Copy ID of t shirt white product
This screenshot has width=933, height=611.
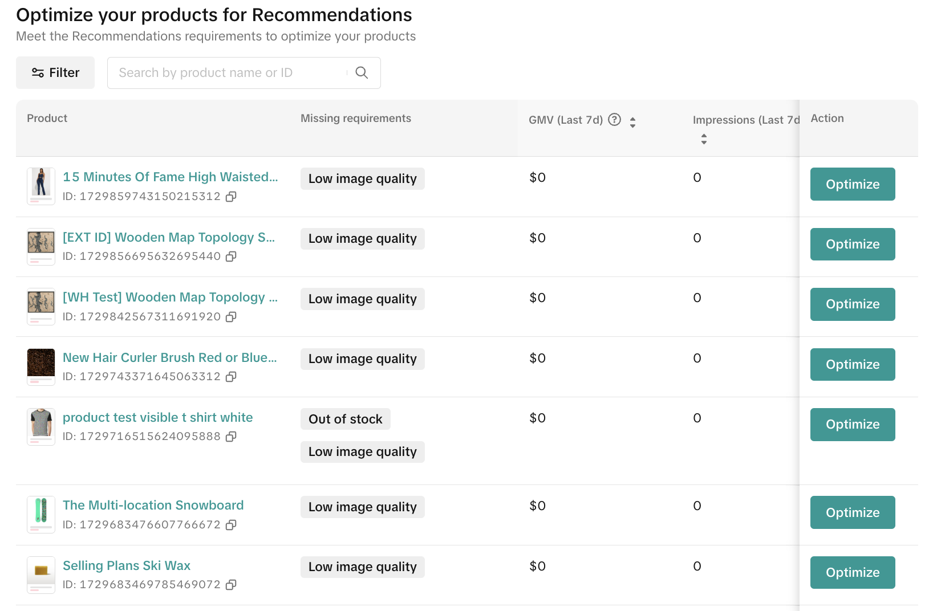(x=231, y=437)
